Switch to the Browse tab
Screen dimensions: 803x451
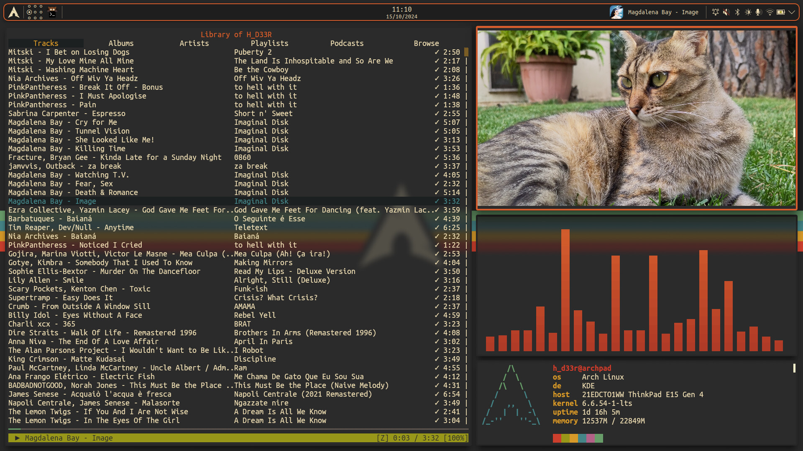[426, 43]
